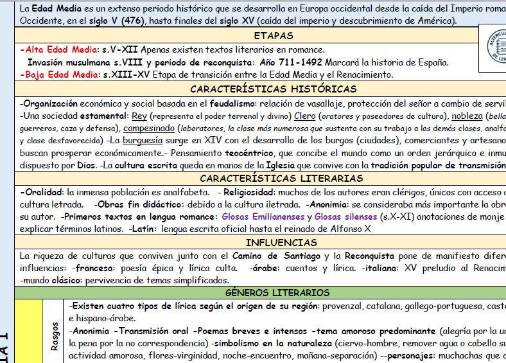
Task: Click the underlined word burguesía
Action: click(x=143, y=141)
